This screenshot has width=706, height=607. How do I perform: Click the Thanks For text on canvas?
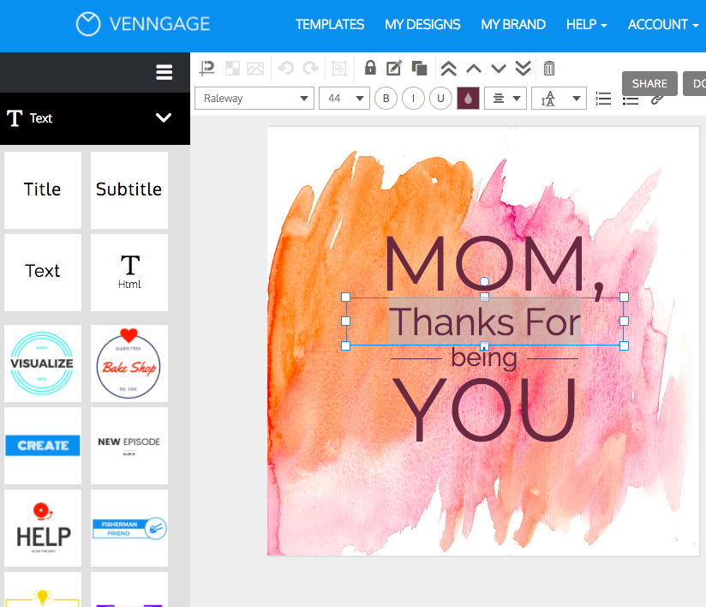pyautogui.click(x=485, y=322)
